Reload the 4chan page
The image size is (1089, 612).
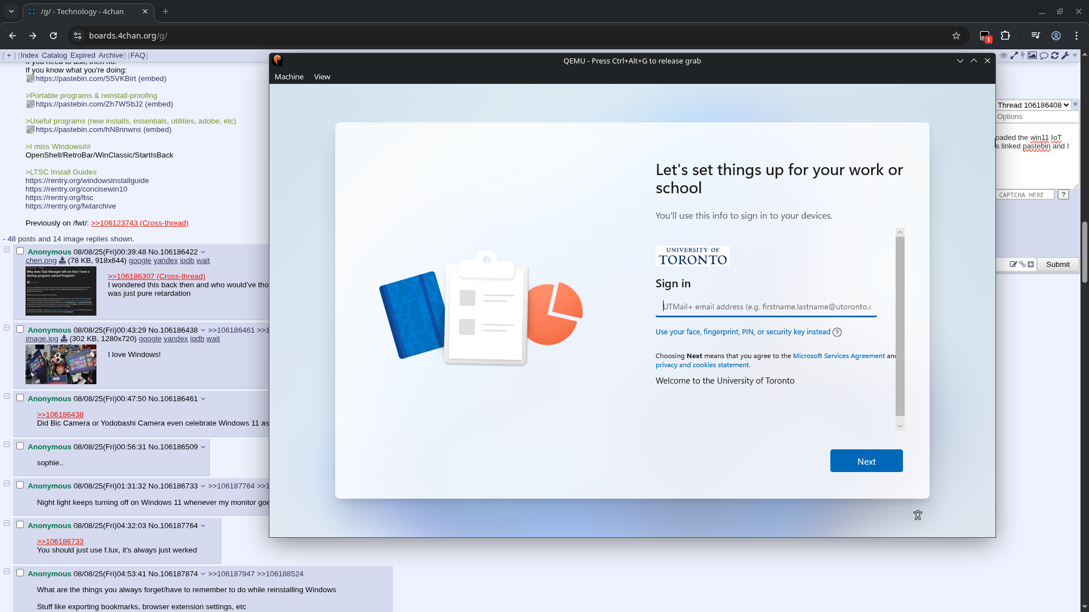[x=53, y=36]
